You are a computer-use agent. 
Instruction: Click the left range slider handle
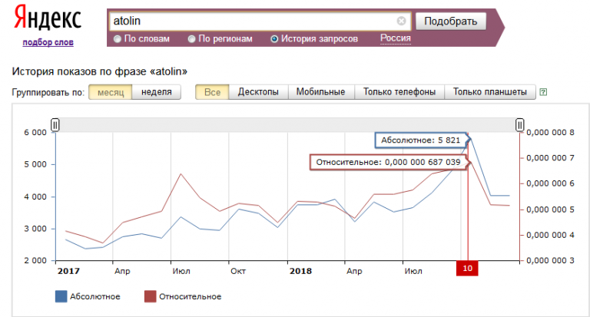pos(55,124)
